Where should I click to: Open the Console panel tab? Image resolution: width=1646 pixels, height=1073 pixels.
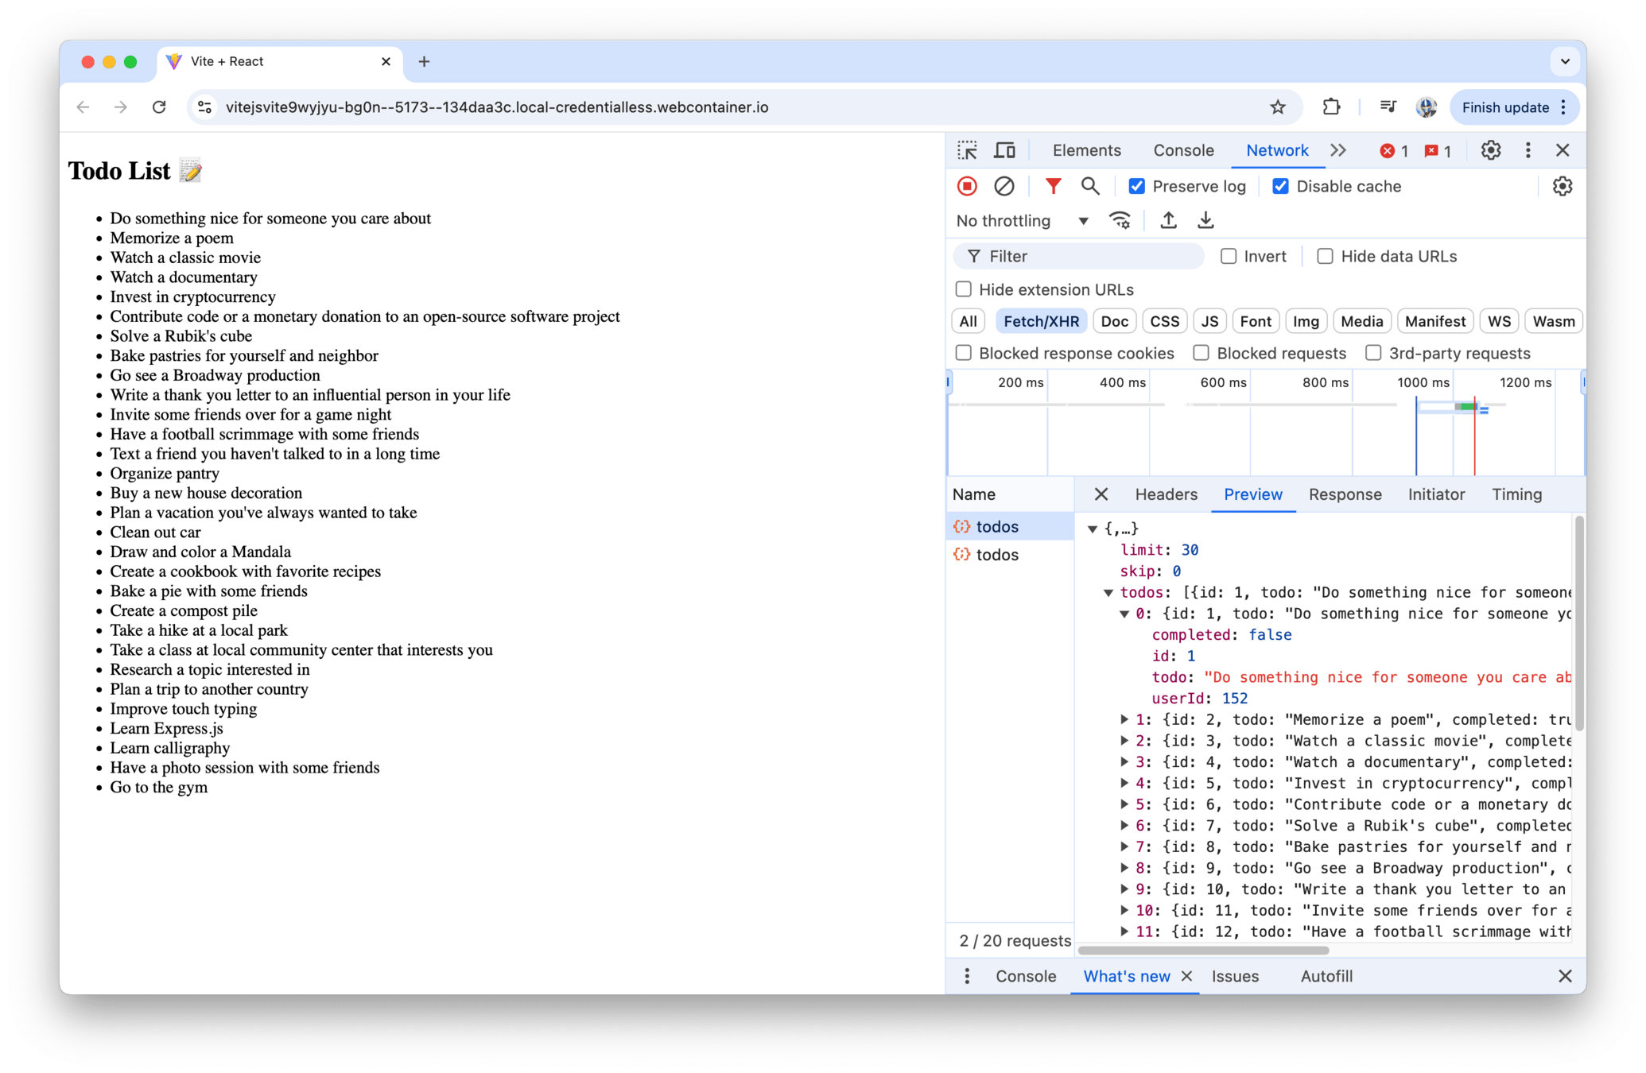click(x=1183, y=150)
